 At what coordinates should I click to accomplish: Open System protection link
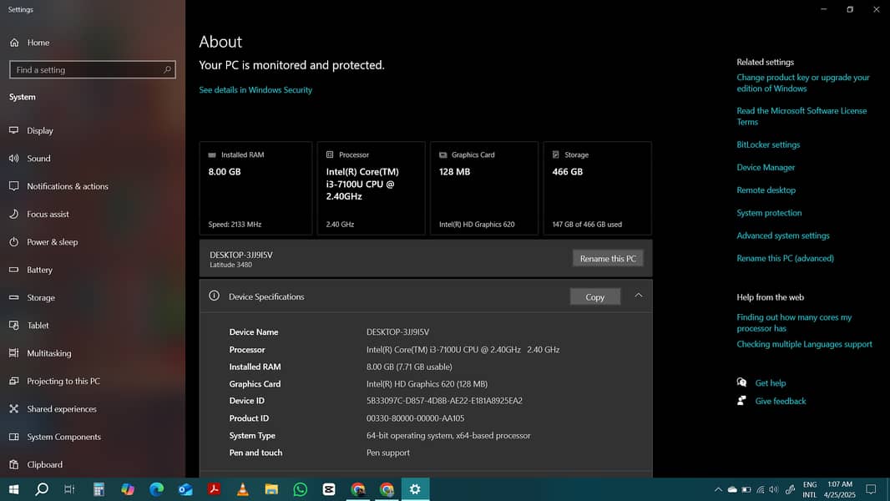(x=769, y=213)
